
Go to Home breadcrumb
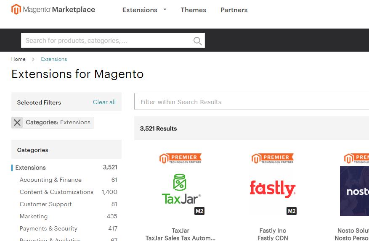[x=19, y=59]
